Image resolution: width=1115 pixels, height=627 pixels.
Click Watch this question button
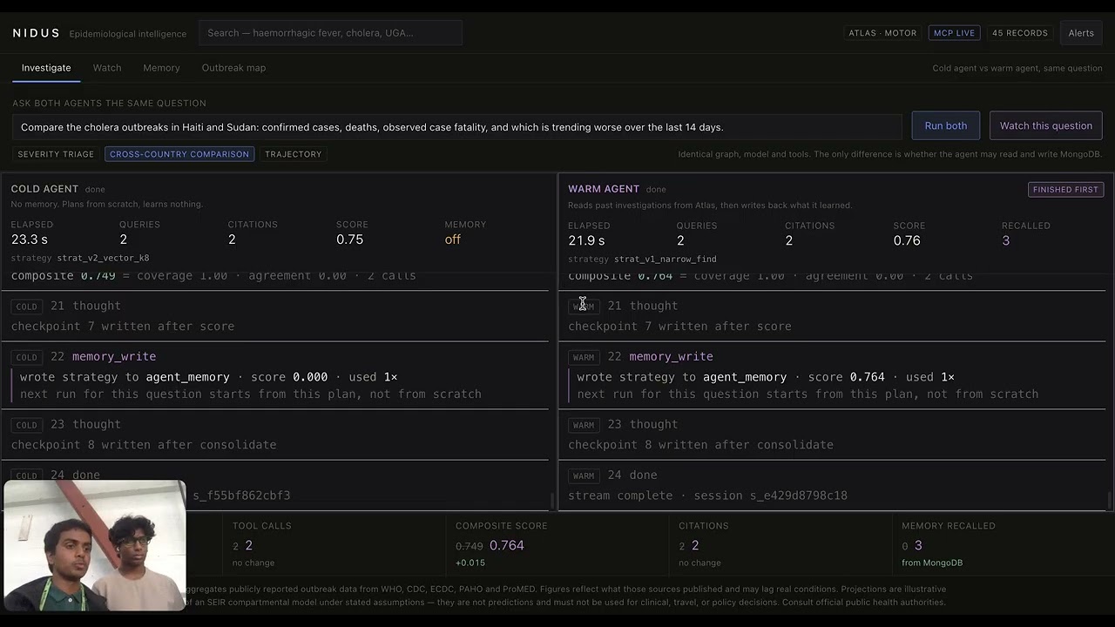tap(1046, 125)
